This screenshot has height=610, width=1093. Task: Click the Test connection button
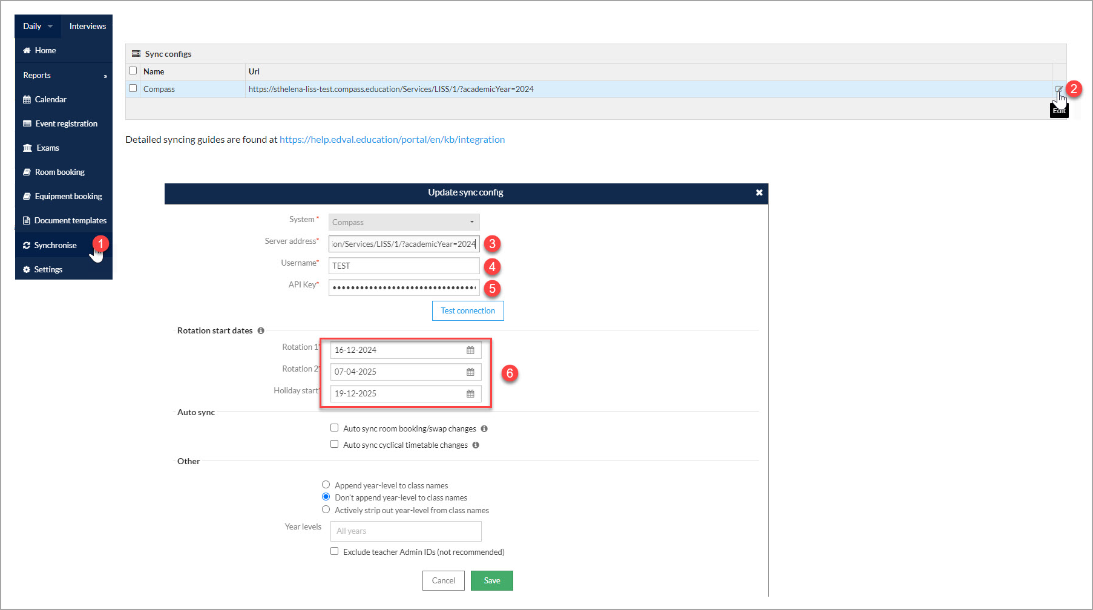468,311
